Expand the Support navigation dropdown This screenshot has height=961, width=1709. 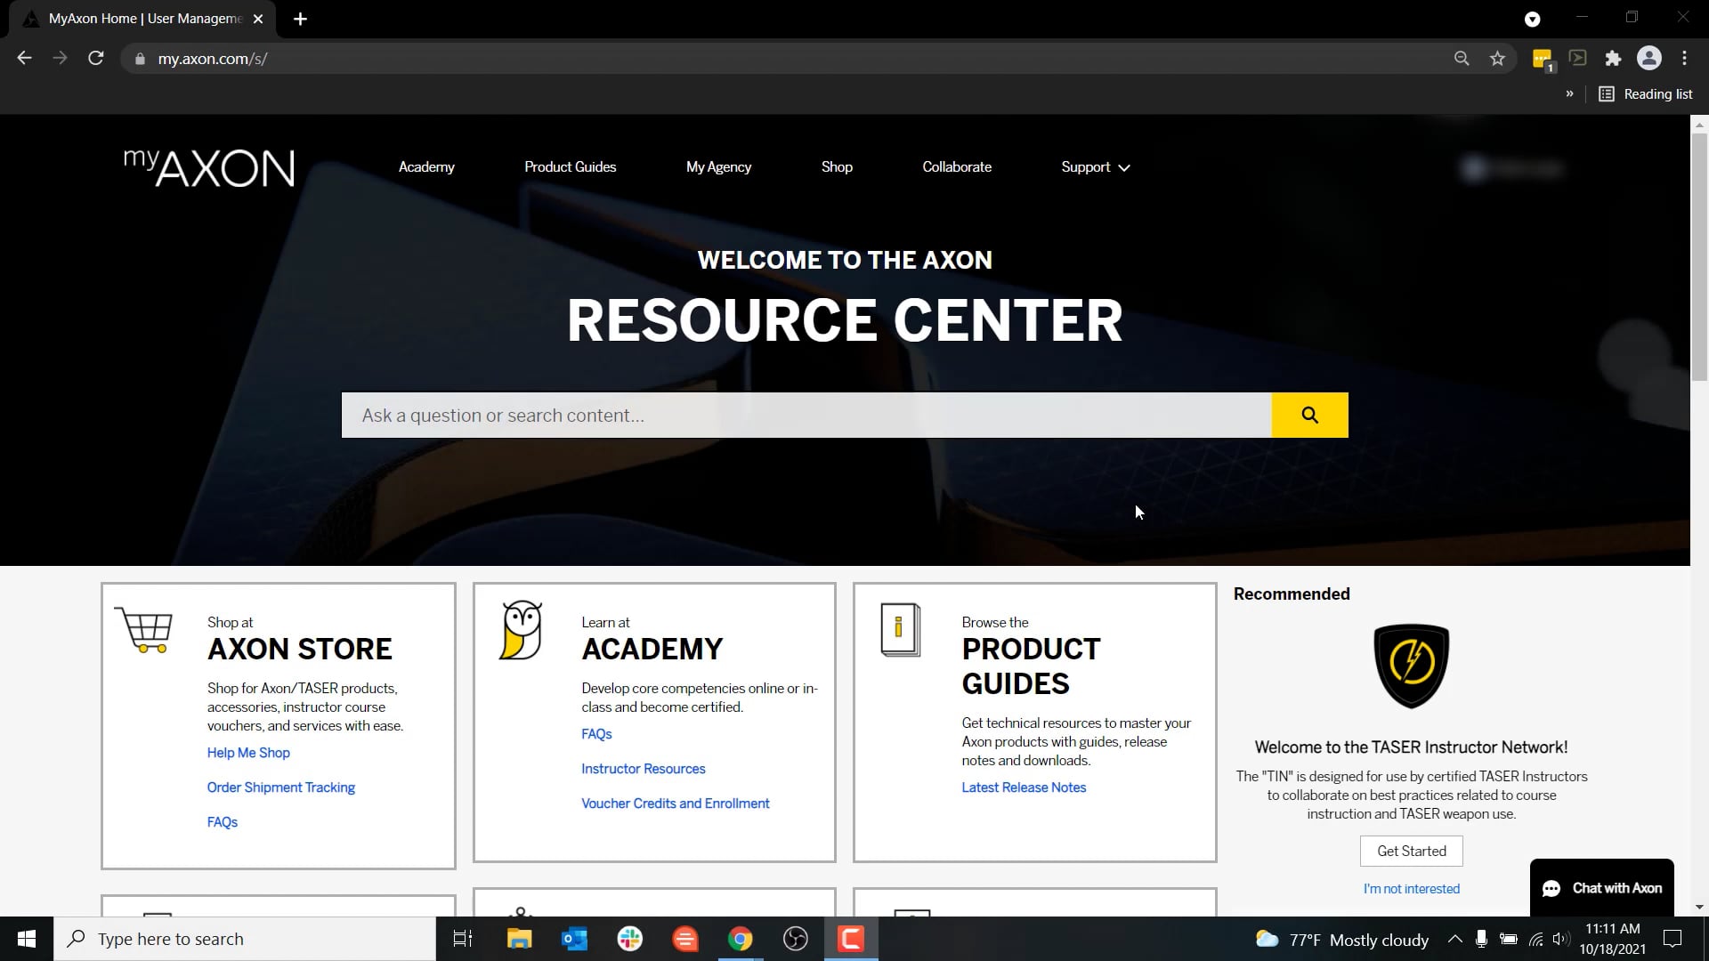1094,166
